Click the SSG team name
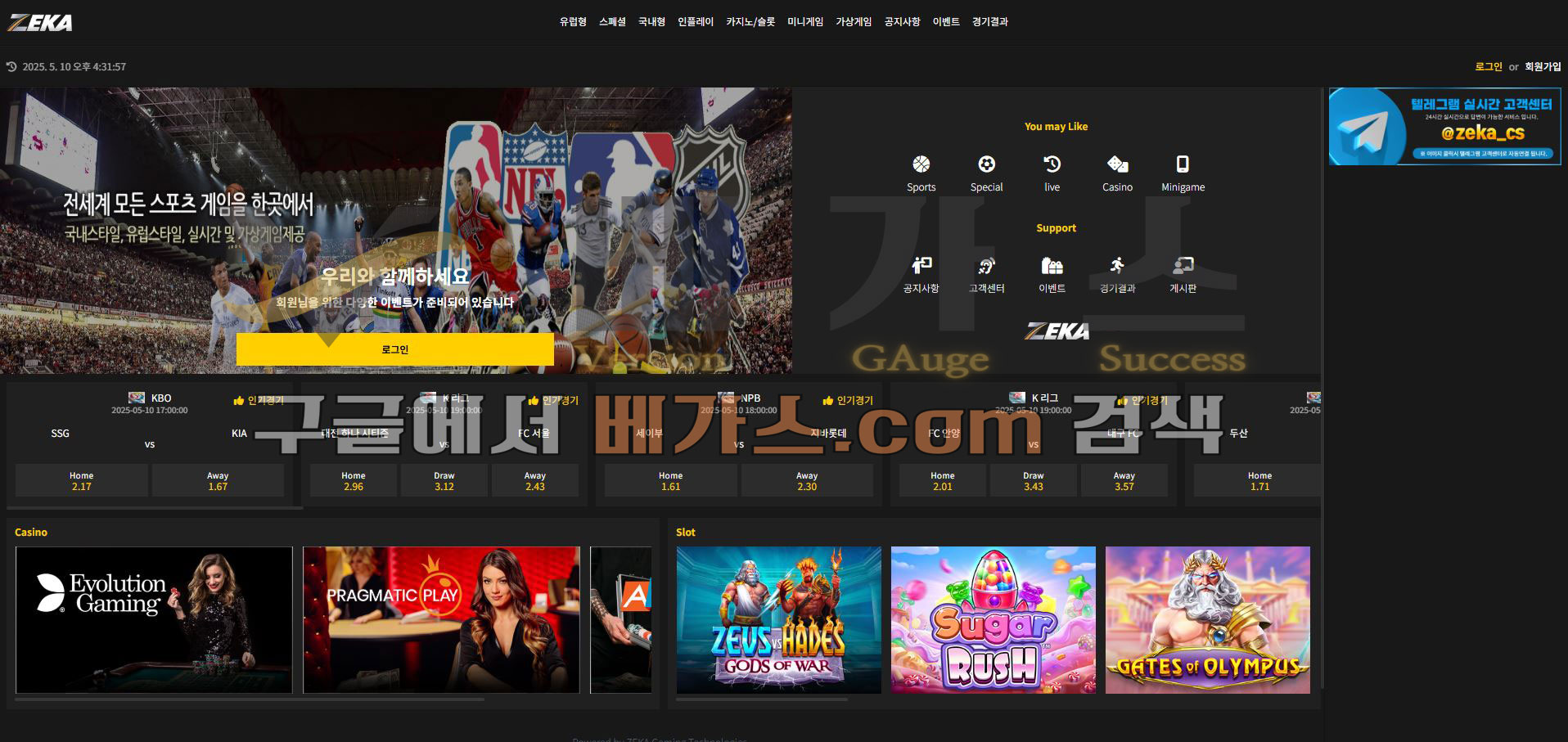The width and height of the screenshot is (1568, 742). (61, 433)
